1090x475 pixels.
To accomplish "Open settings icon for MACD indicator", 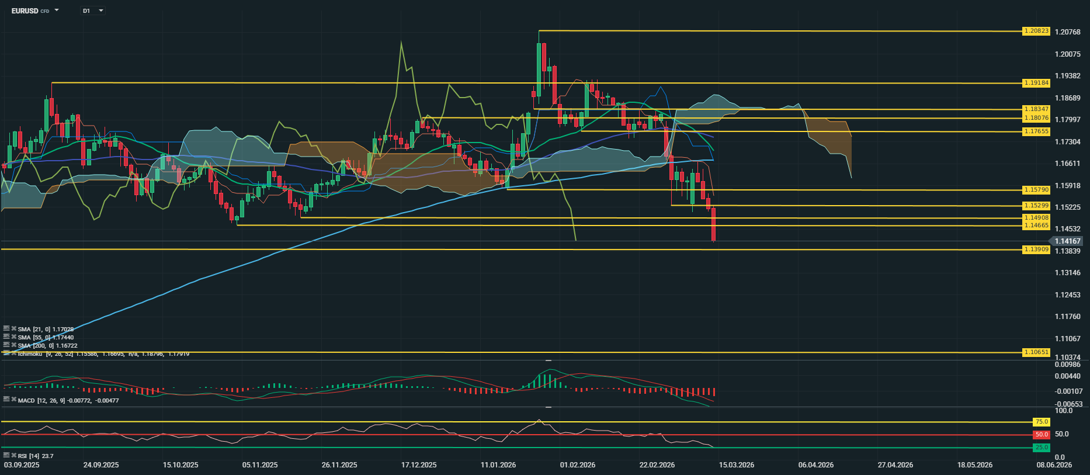I will click(6, 400).
